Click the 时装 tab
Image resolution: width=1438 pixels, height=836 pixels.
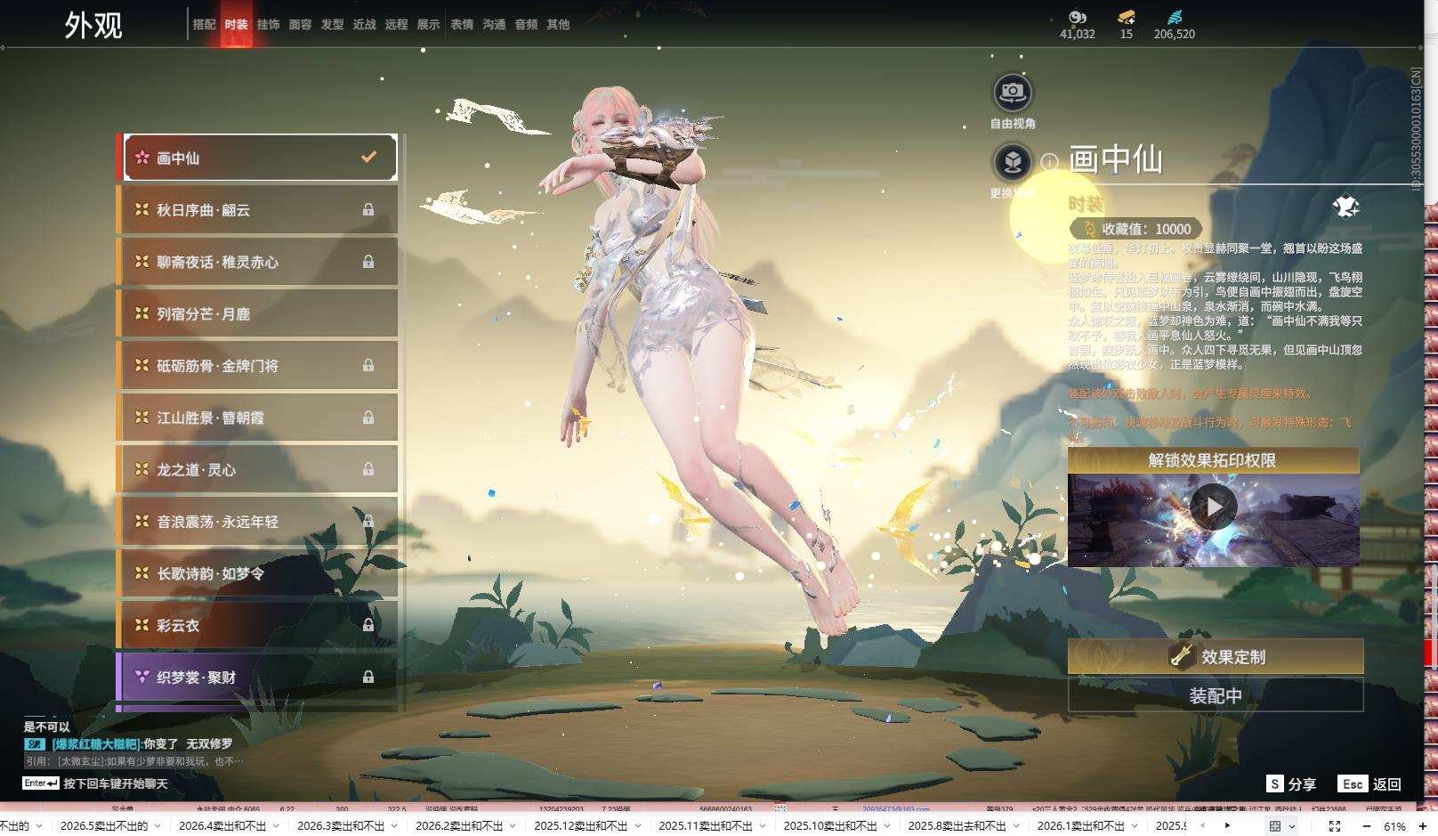click(x=236, y=24)
